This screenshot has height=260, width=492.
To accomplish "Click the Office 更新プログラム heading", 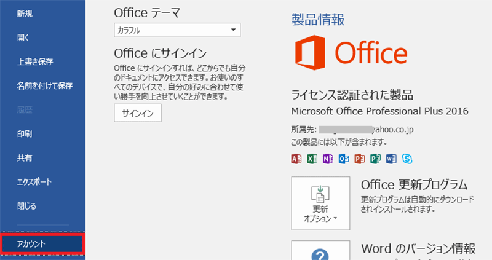I will [414, 185].
